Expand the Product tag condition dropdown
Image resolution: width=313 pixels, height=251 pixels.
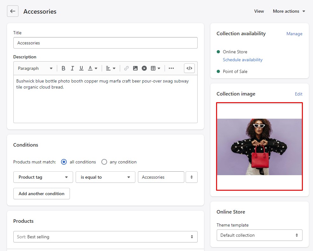pyautogui.click(x=43, y=177)
